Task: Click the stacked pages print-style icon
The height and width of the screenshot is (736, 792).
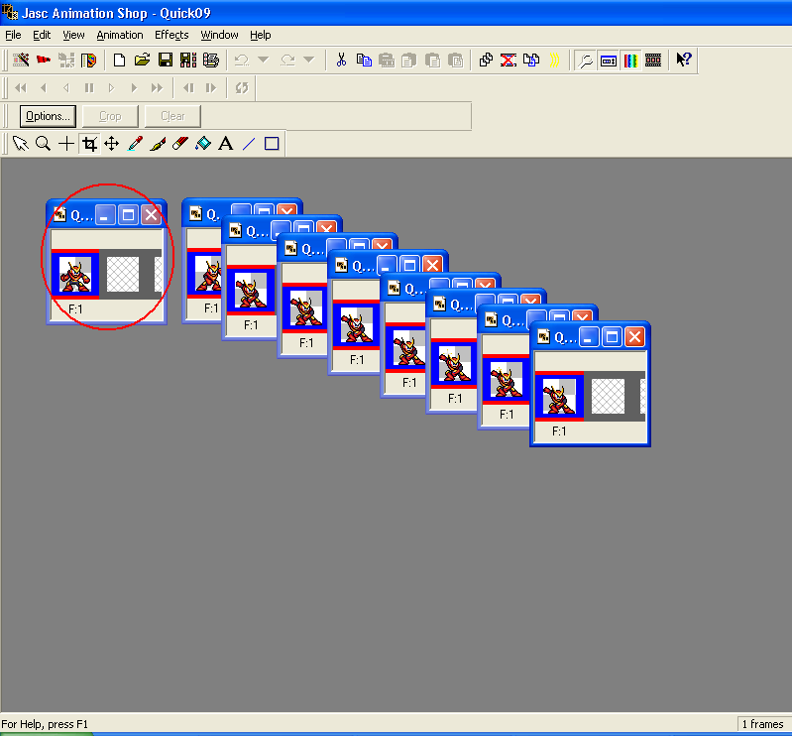Action: pyautogui.click(x=210, y=61)
